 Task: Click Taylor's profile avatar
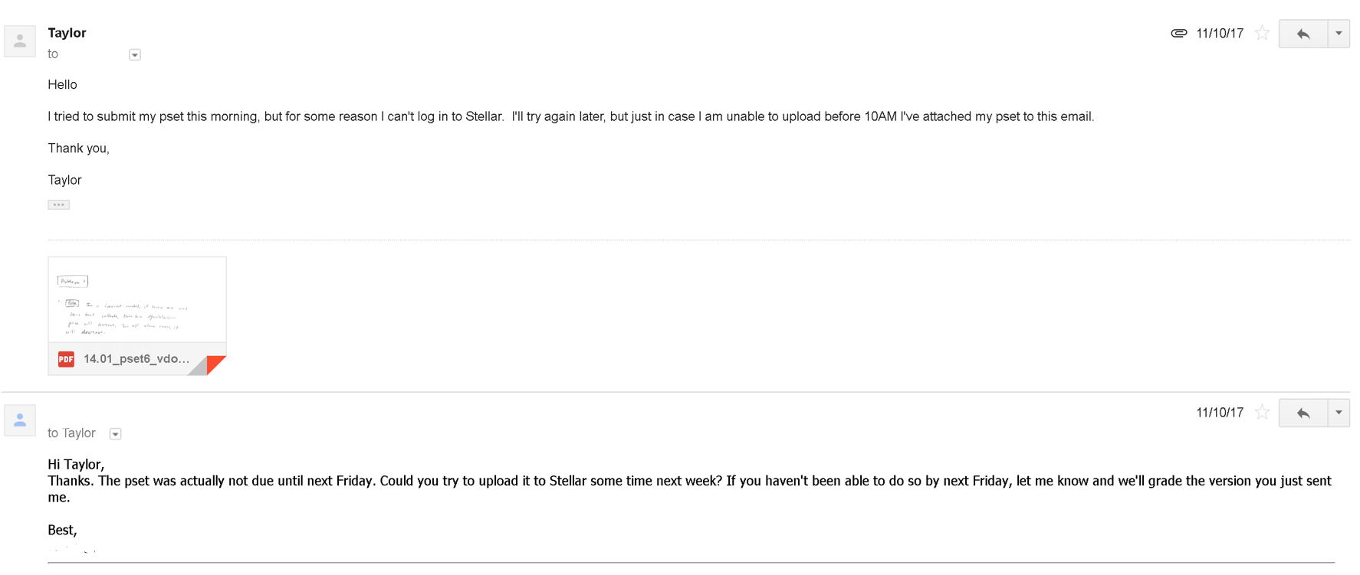[20, 41]
